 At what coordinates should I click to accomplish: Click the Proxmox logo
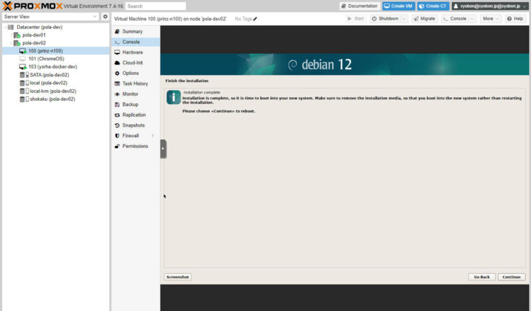click(33, 6)
